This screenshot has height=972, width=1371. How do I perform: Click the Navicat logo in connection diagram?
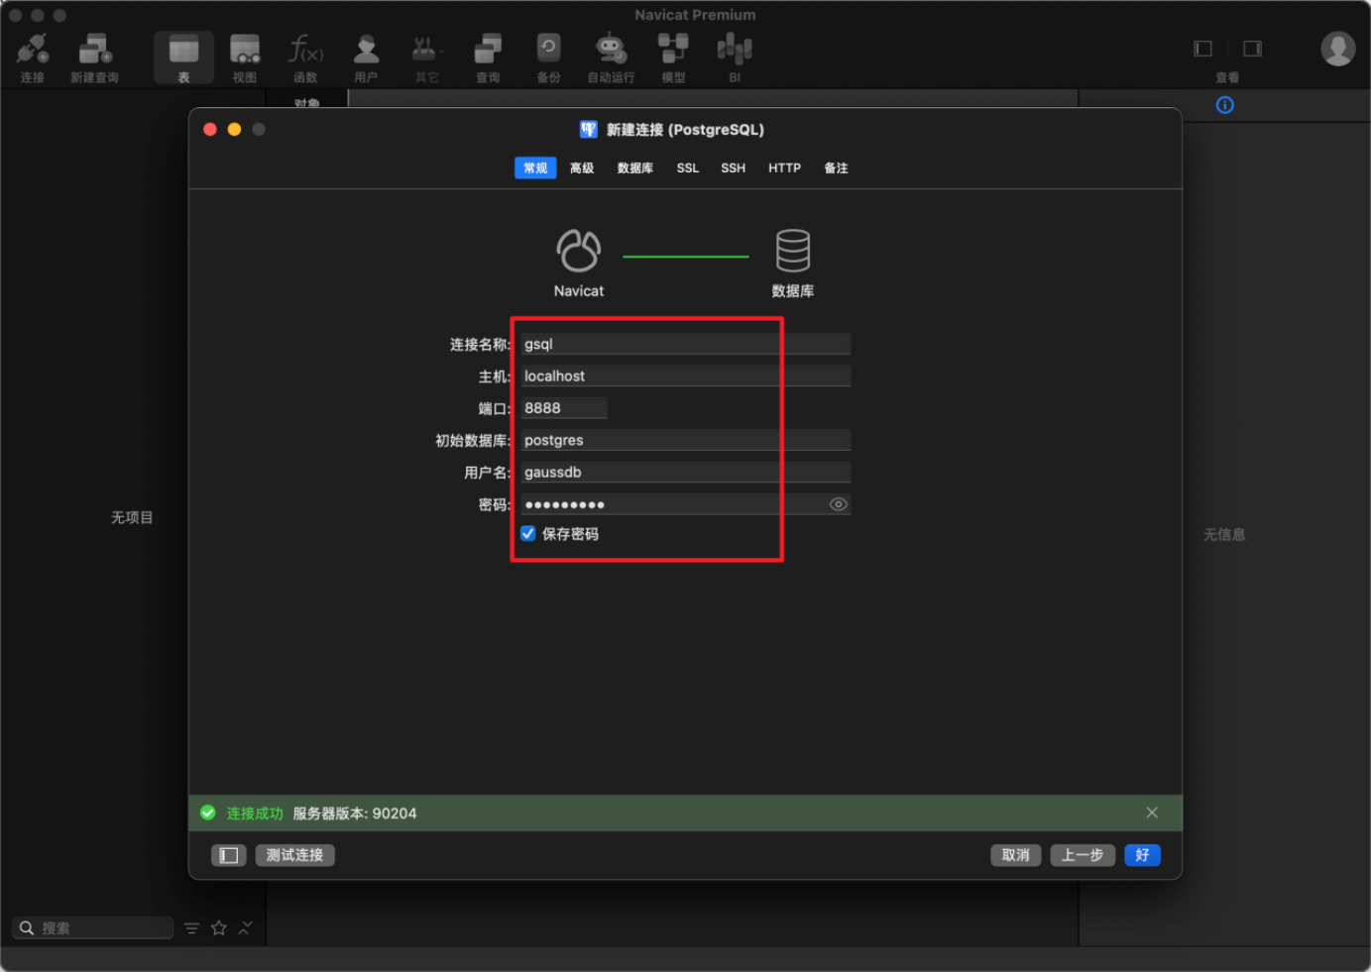(579, 251)
